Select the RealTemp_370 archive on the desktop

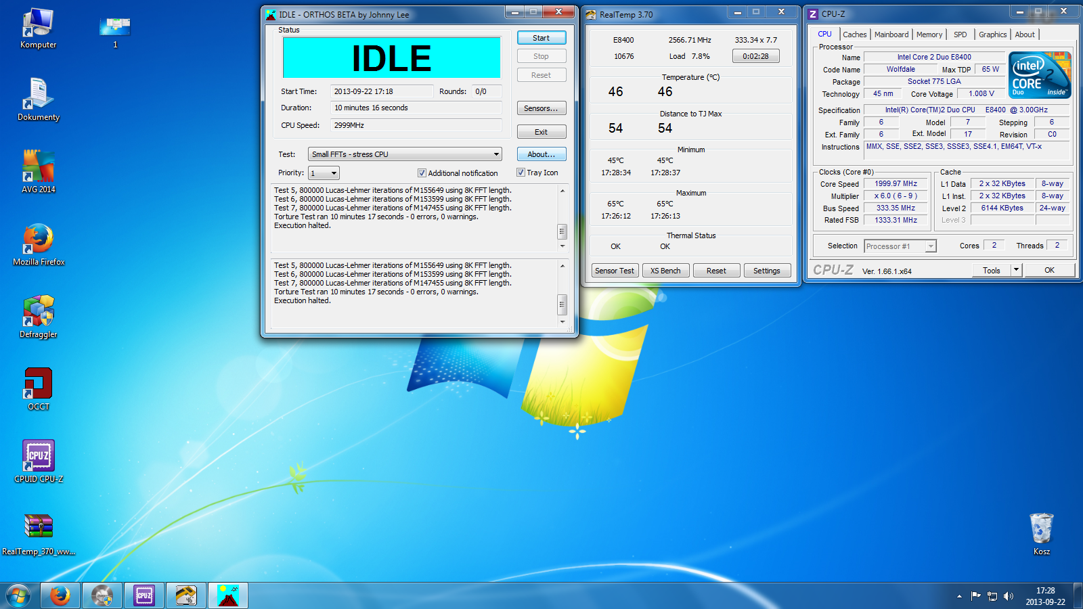click(39, 534)
